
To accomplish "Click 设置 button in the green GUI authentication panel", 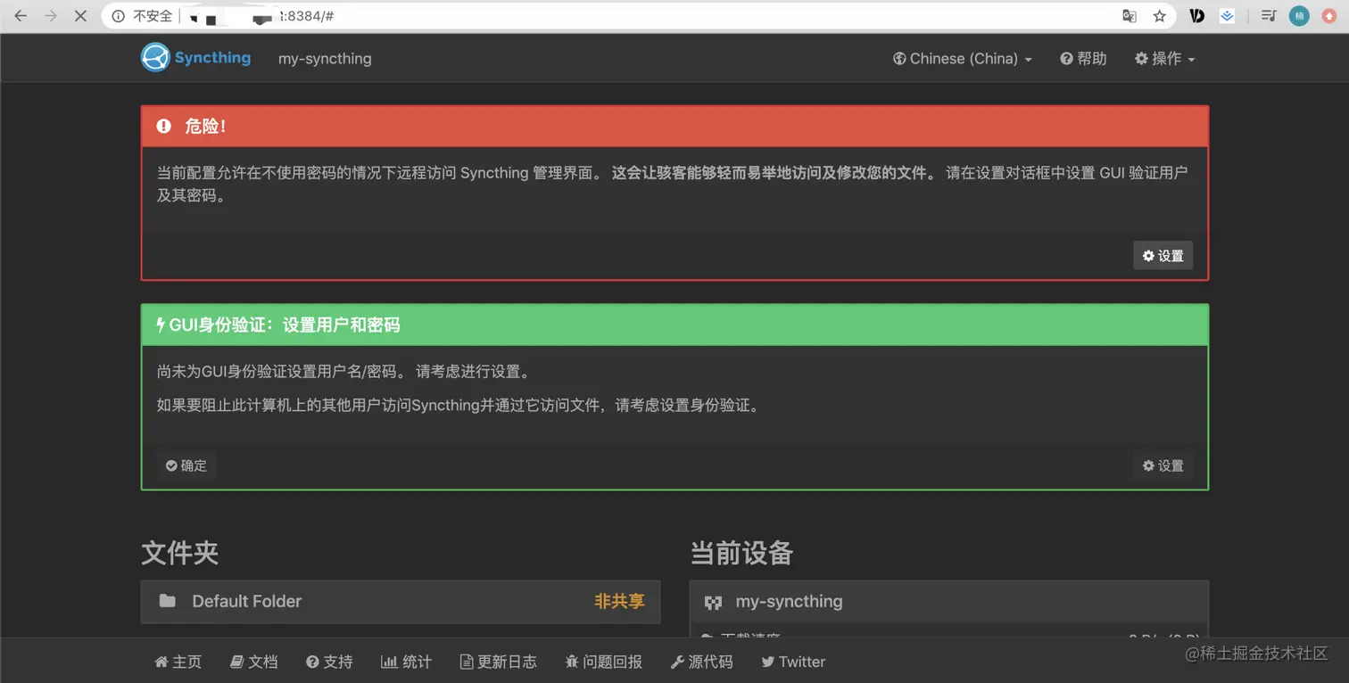I will click(1163, 465).
